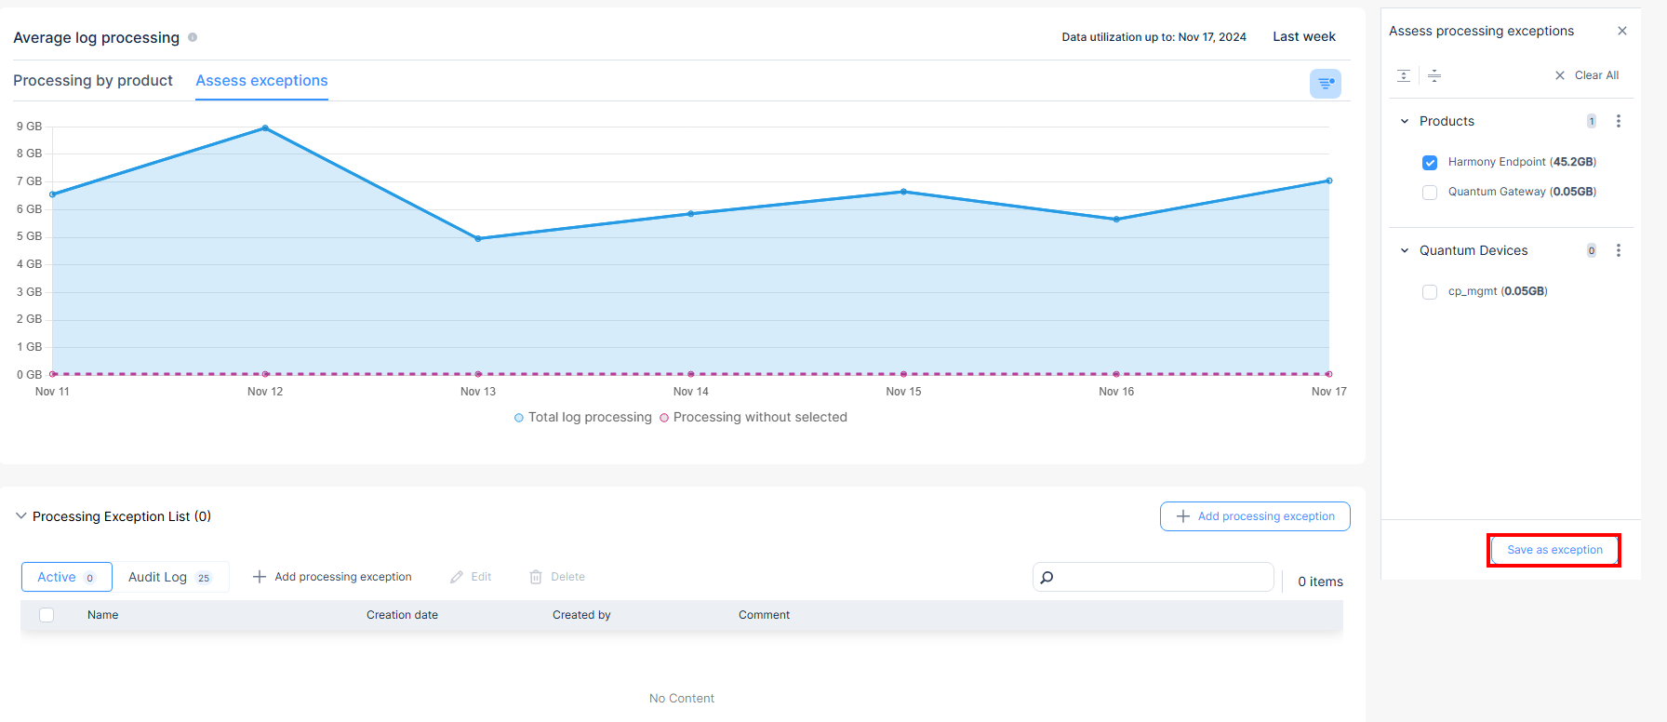Click the outlined Add processing exception button
Screen dimensions: 1667x722
(x=1255, y=516)
